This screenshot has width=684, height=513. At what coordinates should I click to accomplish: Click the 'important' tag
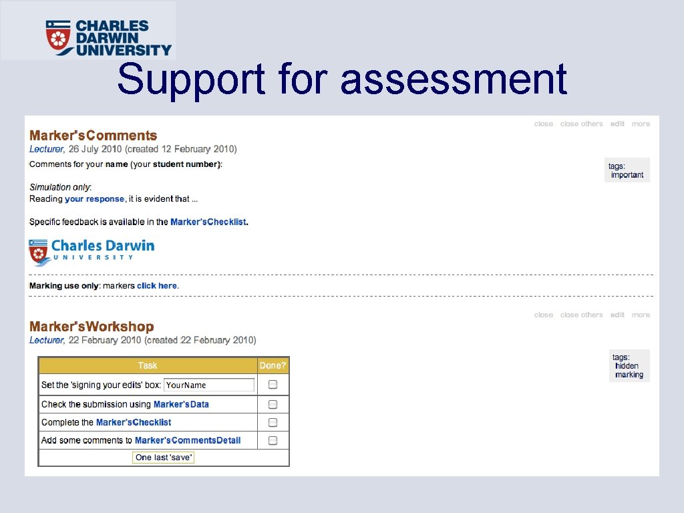tap(627, 175)
